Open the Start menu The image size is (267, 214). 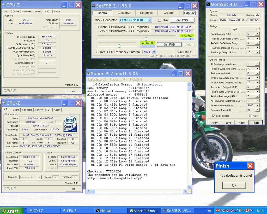coord(11,211)
